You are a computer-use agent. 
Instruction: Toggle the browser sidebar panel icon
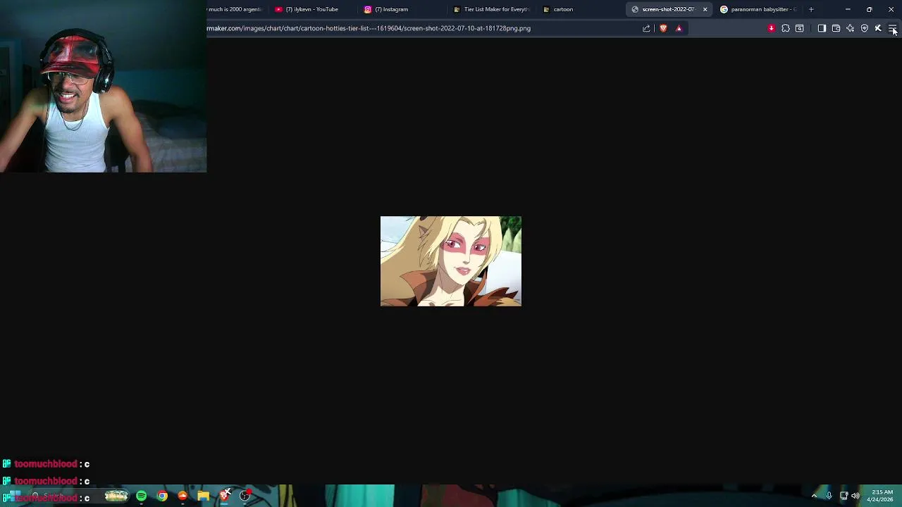tap(822, 28)
